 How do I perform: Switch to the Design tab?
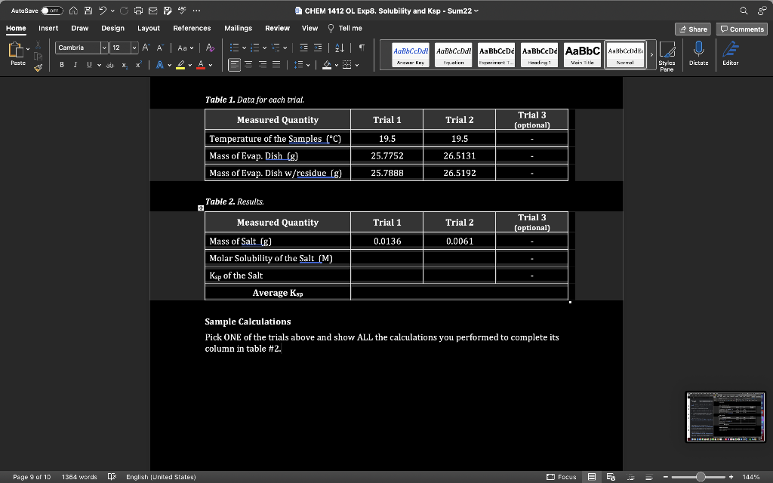tap(113, 28)
